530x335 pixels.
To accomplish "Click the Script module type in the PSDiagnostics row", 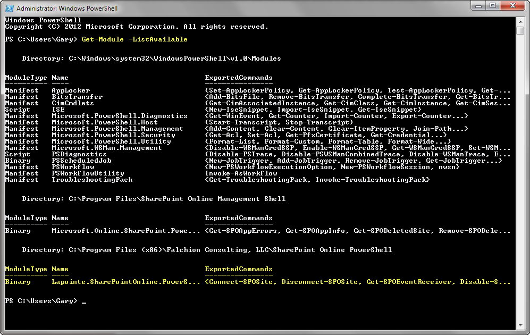I will coord(18,154).
